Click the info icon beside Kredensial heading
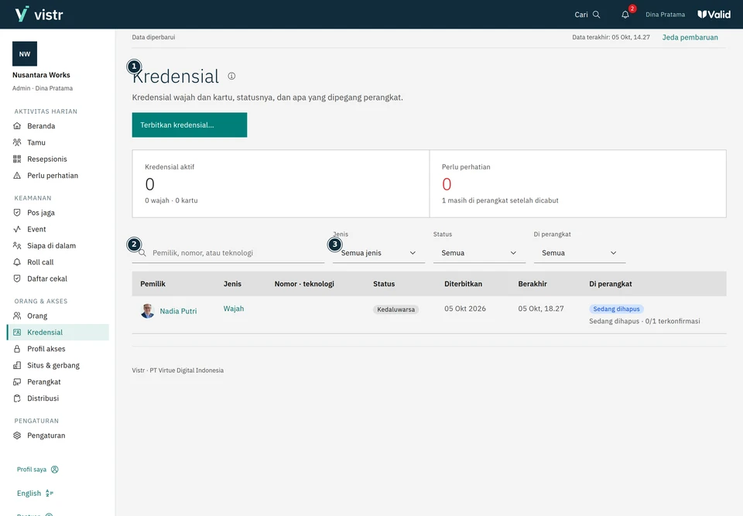The width and height of the screenshot is (743, 516). (x=231, y=76)
